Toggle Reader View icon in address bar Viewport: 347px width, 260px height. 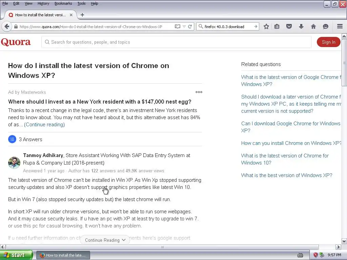(x=177, y=26)
